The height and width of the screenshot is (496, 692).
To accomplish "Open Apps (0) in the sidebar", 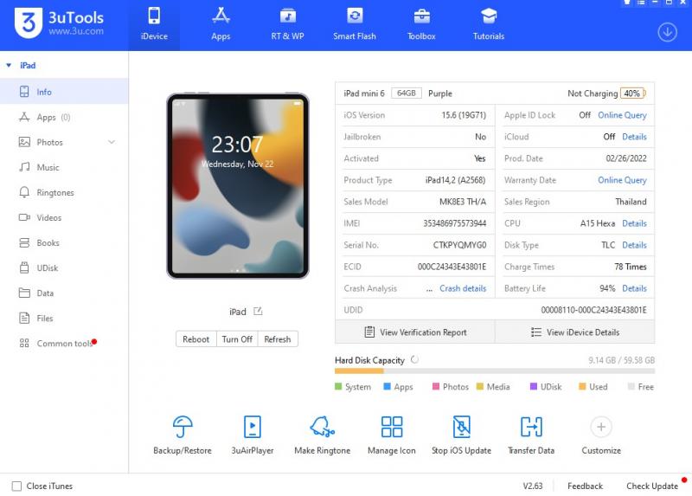I will (64, 117).
